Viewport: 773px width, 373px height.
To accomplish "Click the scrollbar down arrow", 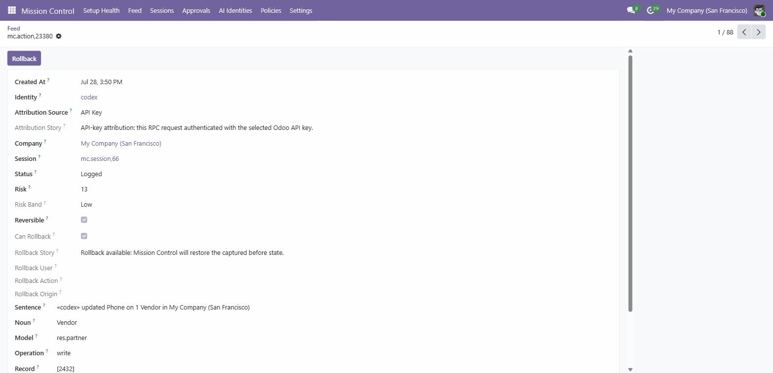I will pyautogui.click(x=630, y=369).
